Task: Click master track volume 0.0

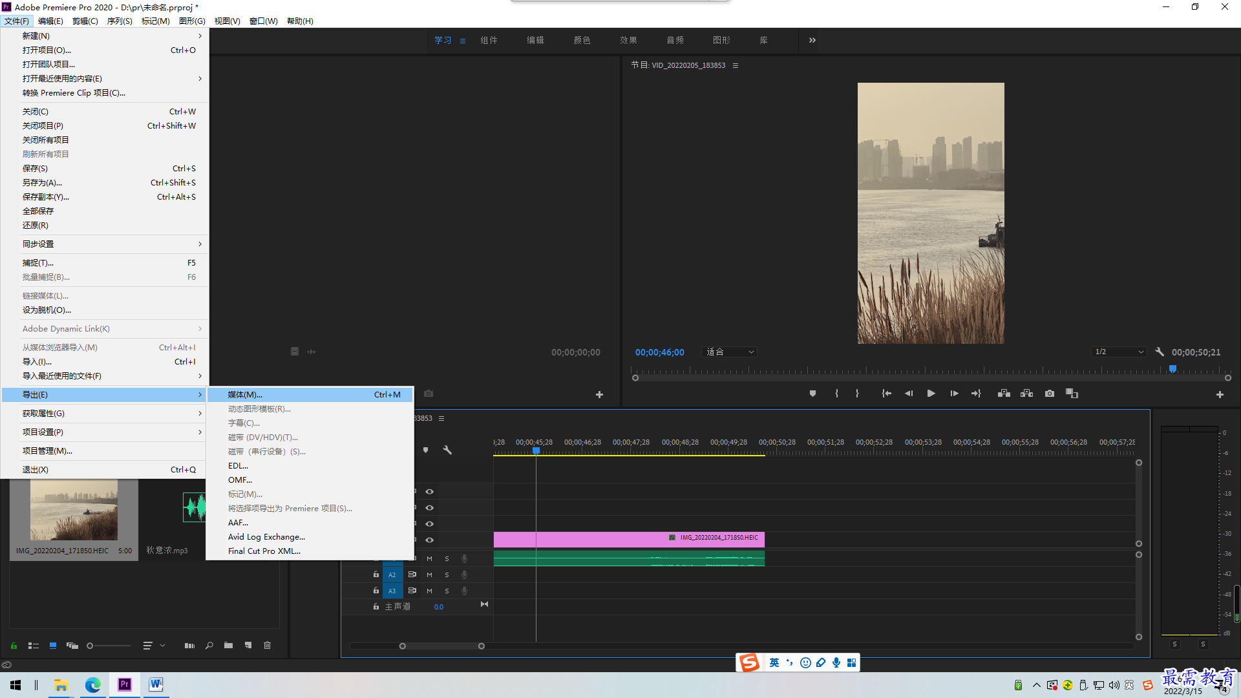Action: coord(439,607)
